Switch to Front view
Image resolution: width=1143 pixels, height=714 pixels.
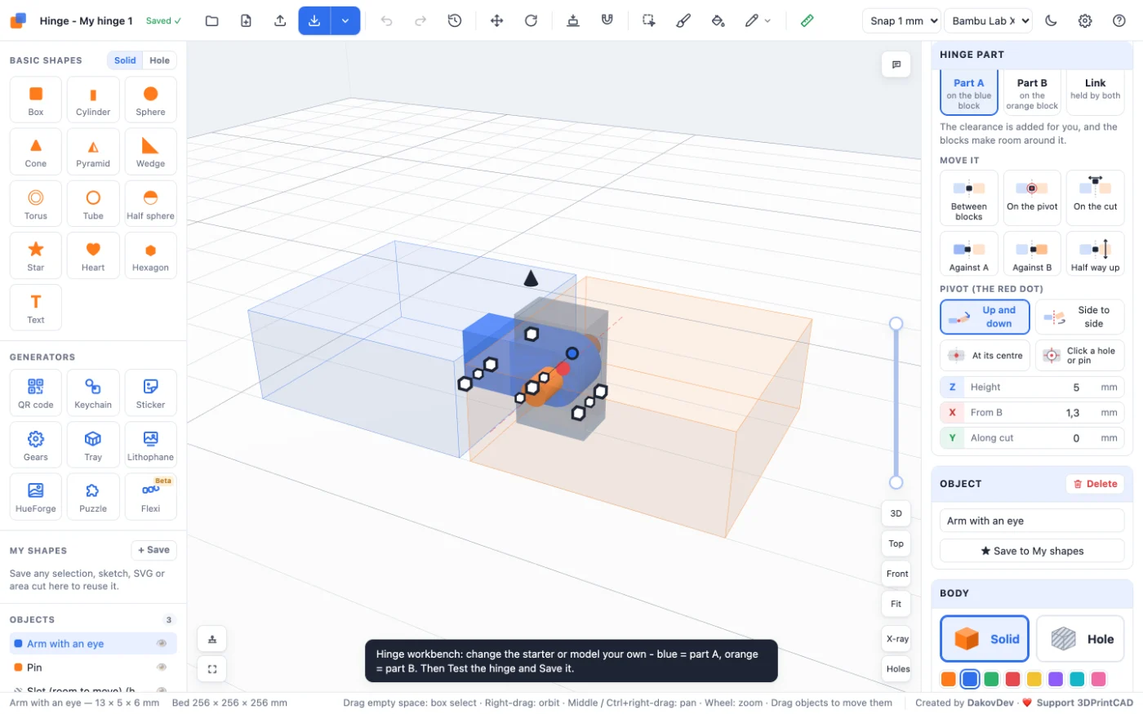pyautogui.click(x=896, y=574)
